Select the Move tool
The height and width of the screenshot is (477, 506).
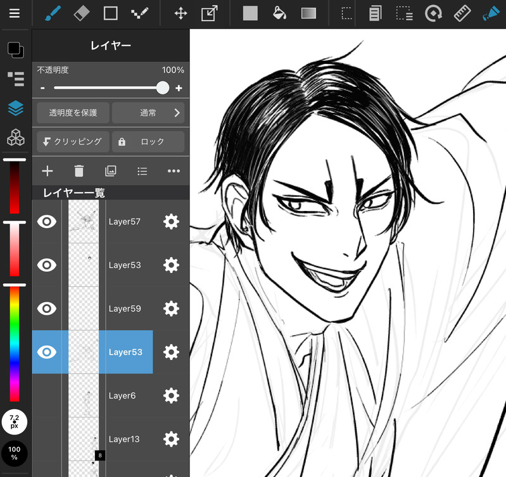pos(180,13)
